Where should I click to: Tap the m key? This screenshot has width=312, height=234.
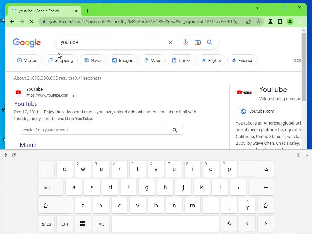coord(193,206)
